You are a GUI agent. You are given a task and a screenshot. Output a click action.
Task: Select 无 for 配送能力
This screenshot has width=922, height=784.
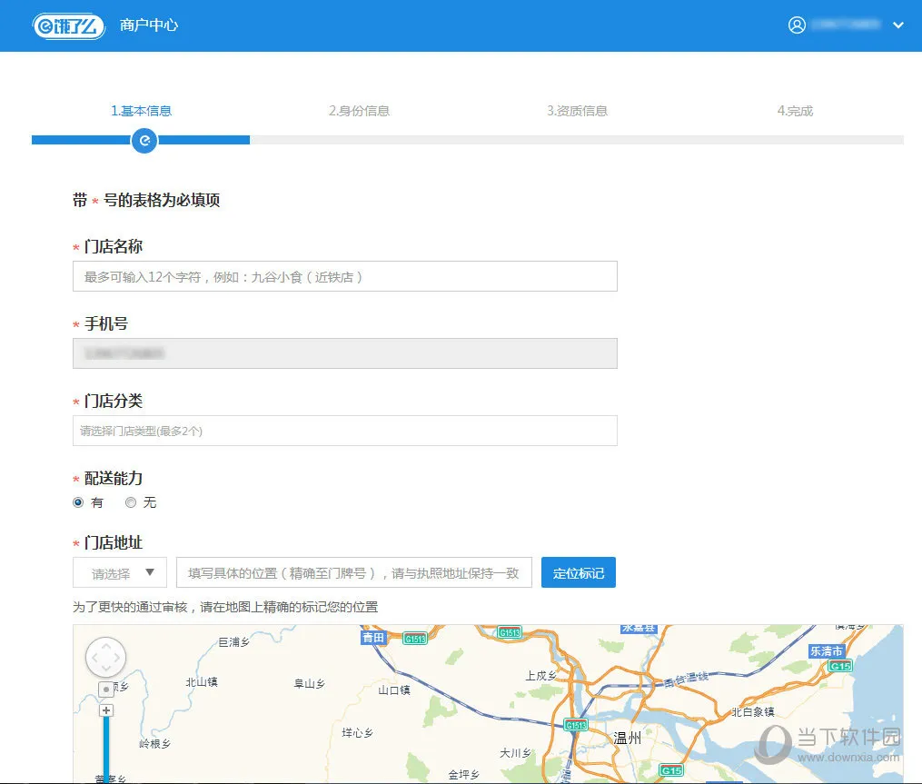[x=131, y=502]
